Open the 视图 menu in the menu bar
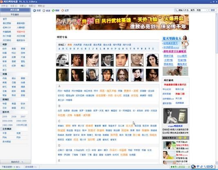This screenshot has width=218, height=170. pos(32,6)
